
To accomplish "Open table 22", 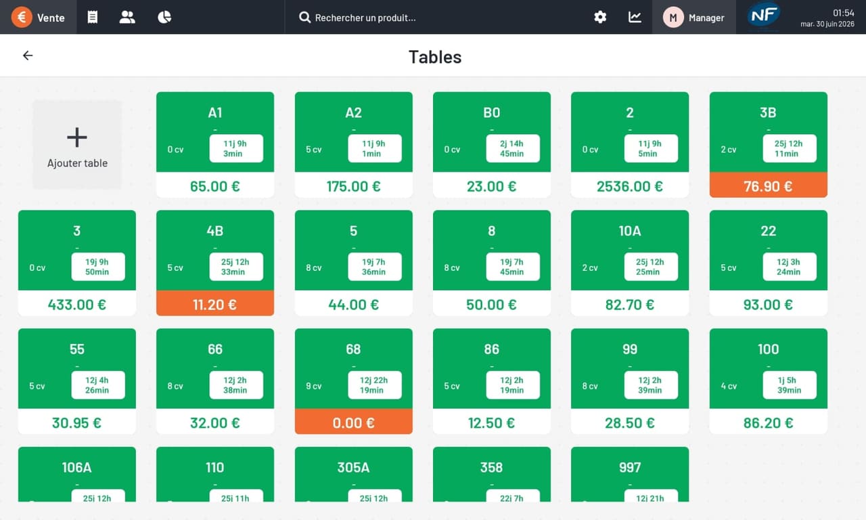I will pyautogui.click(x=769, y=263).
